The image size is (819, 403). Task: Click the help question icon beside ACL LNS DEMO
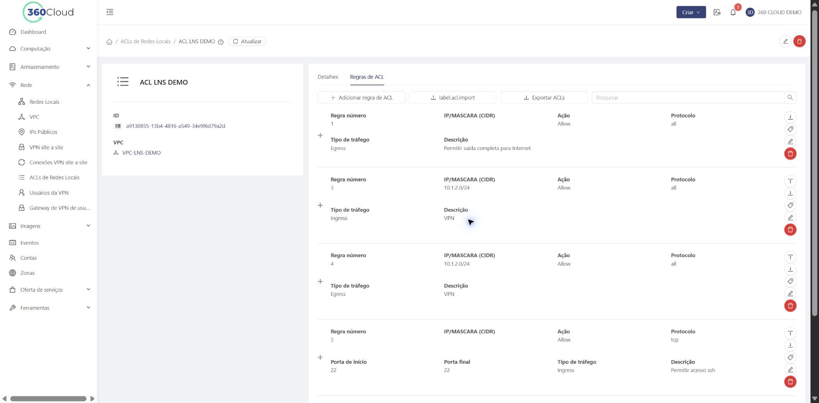(221, 42)
